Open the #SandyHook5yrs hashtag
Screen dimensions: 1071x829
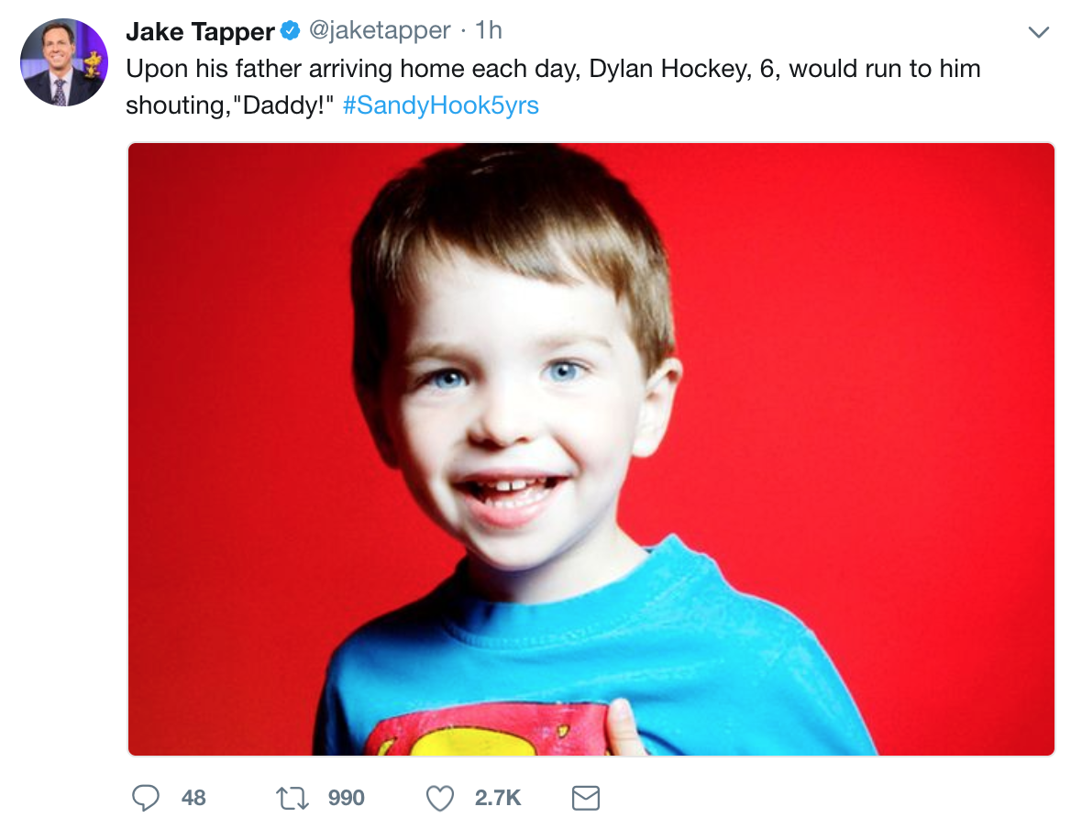(x=441, y=105)
